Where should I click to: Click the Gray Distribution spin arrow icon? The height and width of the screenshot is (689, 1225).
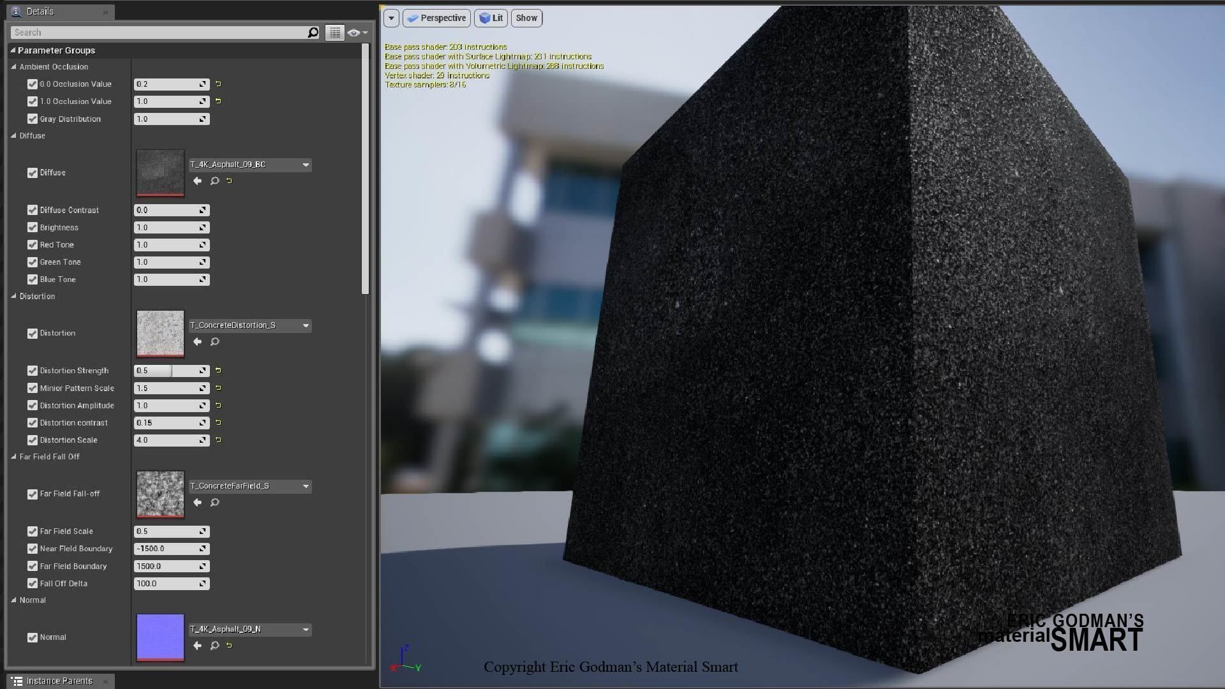203,119
